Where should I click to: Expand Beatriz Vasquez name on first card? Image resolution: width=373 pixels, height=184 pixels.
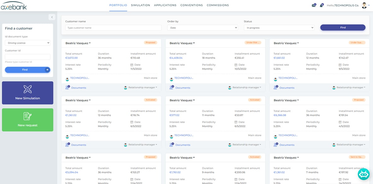(78, 43)
